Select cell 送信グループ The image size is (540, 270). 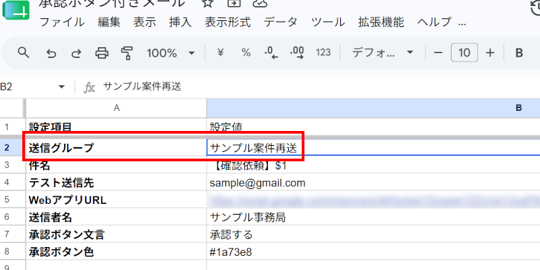tap(116, 148)
